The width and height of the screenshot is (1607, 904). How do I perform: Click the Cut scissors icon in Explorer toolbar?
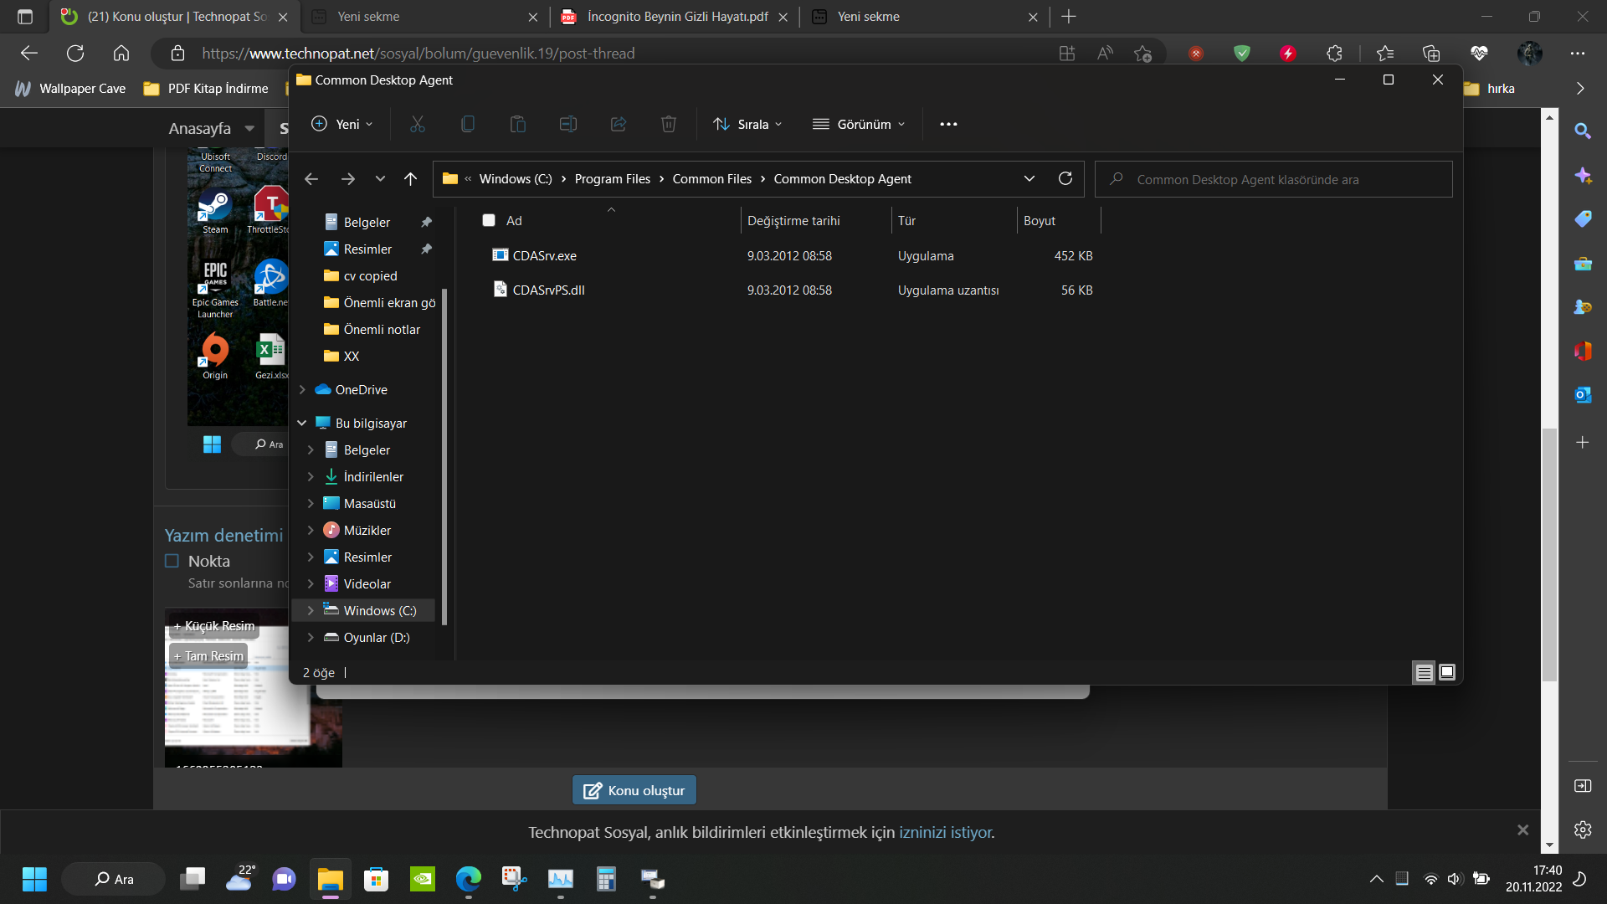[x=417, y=124]
